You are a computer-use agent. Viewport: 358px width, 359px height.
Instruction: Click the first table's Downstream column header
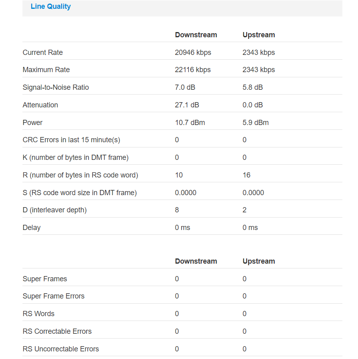(x=196, y=35)
